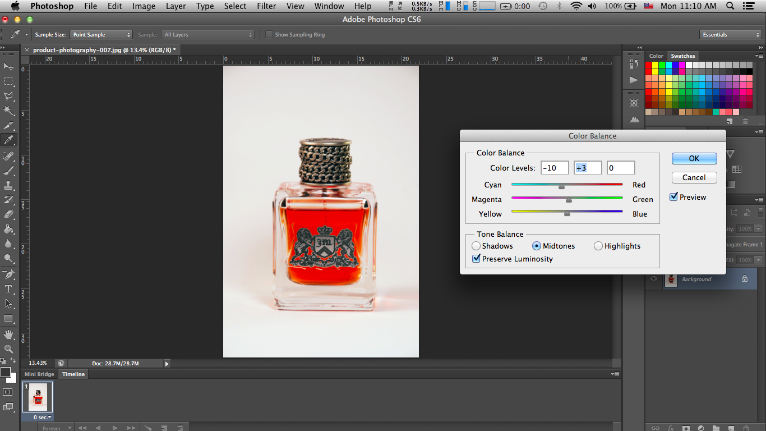Click delete swatch trash icon
Viewport: 766px width, 431px height.
(745, 121)
